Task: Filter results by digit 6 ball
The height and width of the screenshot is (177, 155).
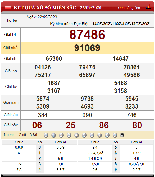Action: (92, 135)
